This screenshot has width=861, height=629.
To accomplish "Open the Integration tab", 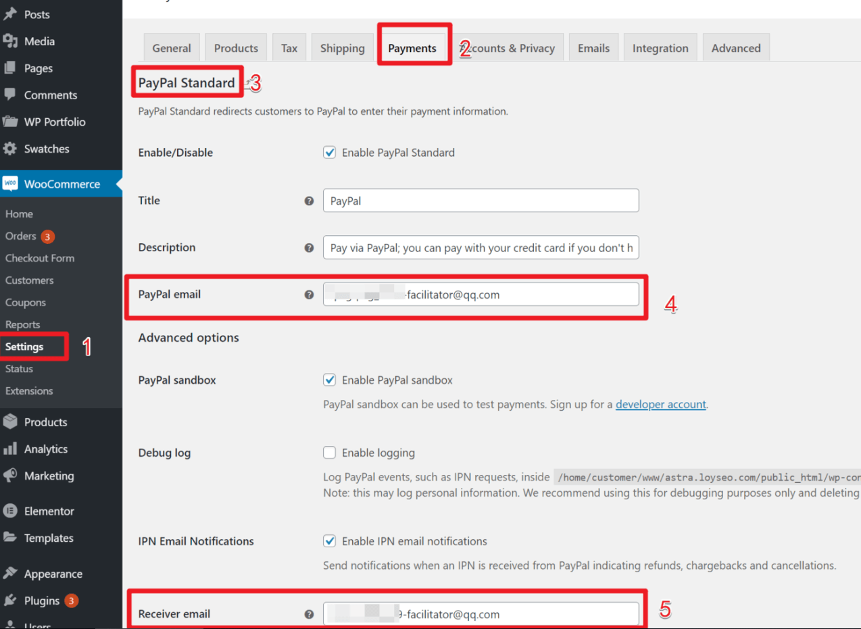I will coord(660,48).
